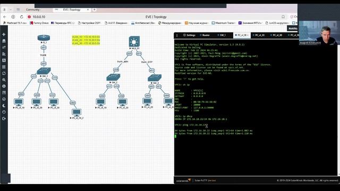340x191 pixels.
Task: Click the lock lab checkmark icon
Action: (4, 99)
